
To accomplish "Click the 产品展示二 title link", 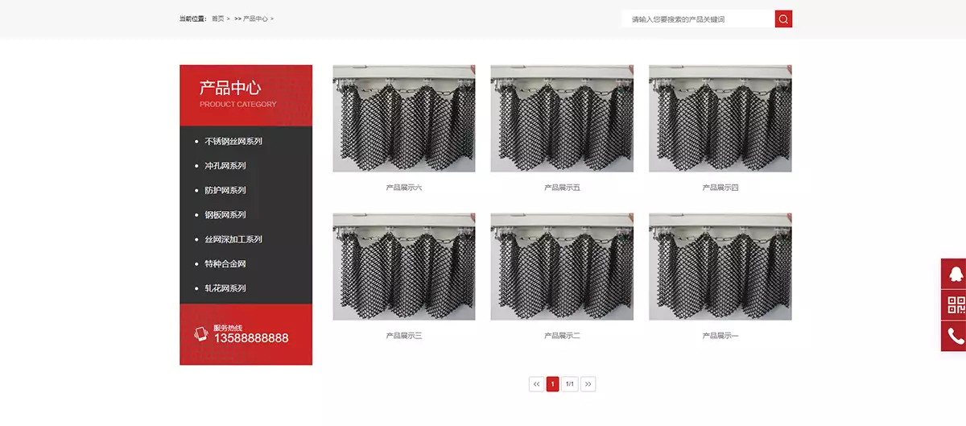I will pyautogui.click(x=562, y=336).
